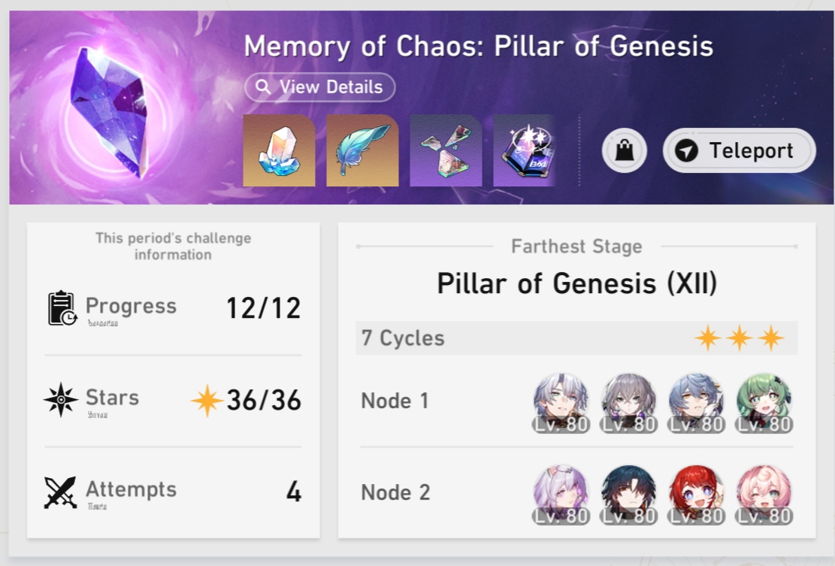Click the crossed swords Attempts icon

pyautogui.click(x=60, y=492)
